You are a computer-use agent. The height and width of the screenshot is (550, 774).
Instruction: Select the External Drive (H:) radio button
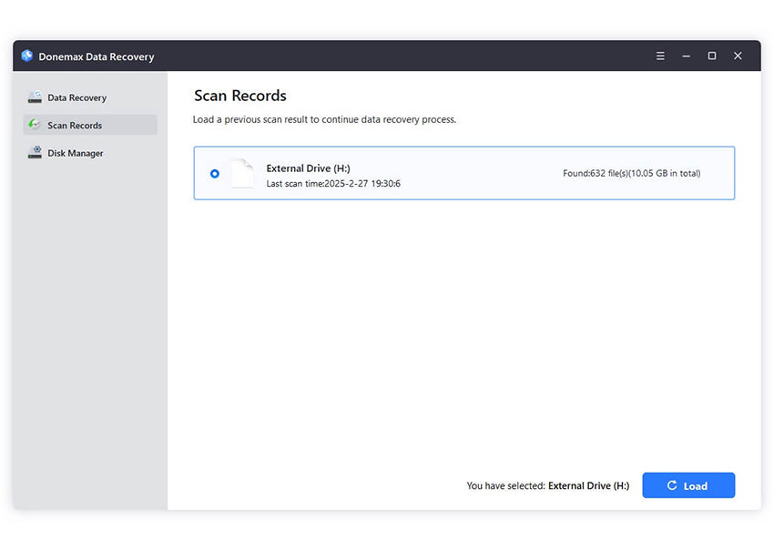coord(215,173)
